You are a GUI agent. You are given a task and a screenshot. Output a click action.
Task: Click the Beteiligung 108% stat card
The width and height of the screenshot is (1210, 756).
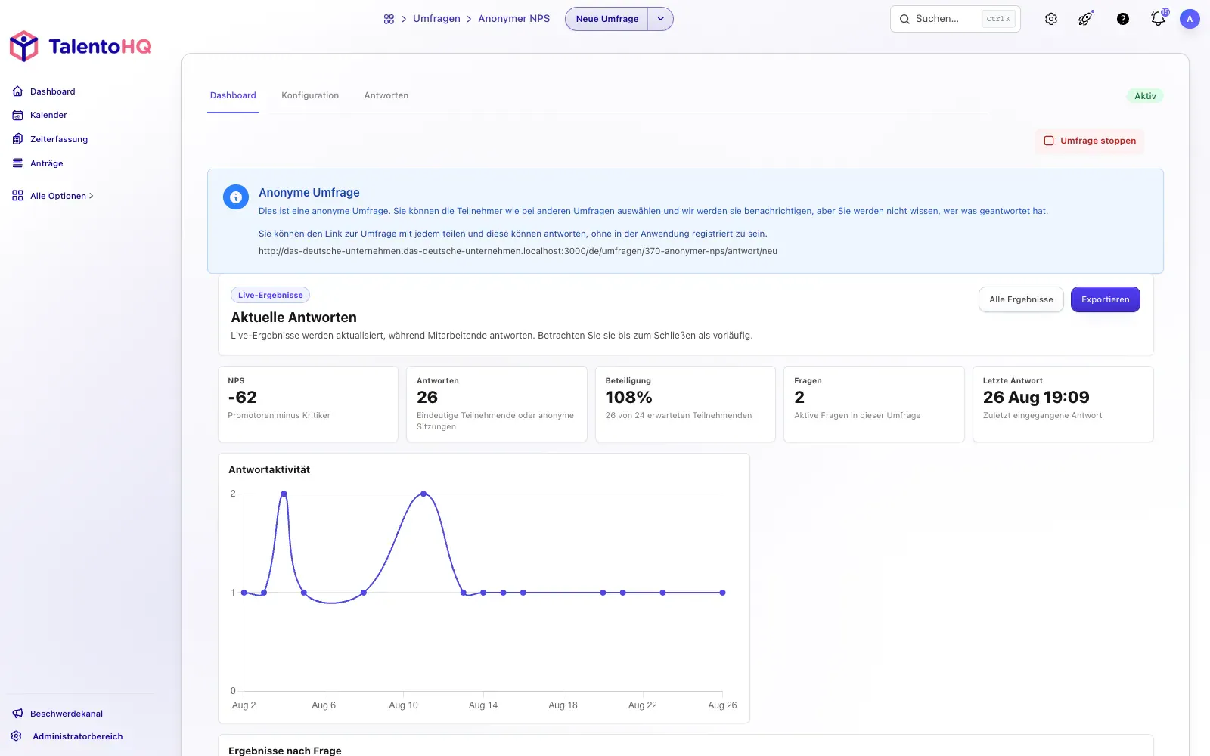coord(685,404)
